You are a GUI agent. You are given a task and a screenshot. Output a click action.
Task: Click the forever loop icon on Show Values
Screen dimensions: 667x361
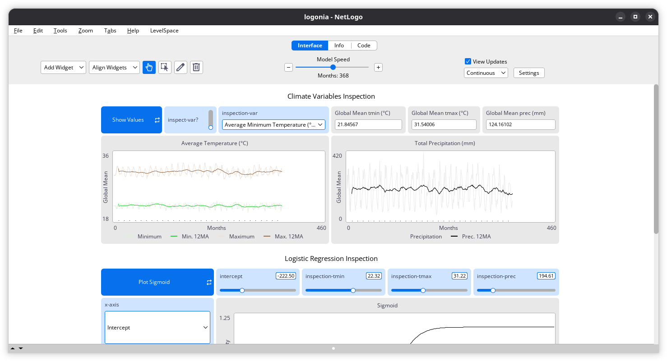click(157, 120)
